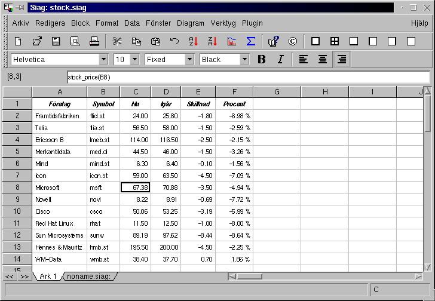
Task: Open a file with the folder icon
Action: (x=37, y=41)
